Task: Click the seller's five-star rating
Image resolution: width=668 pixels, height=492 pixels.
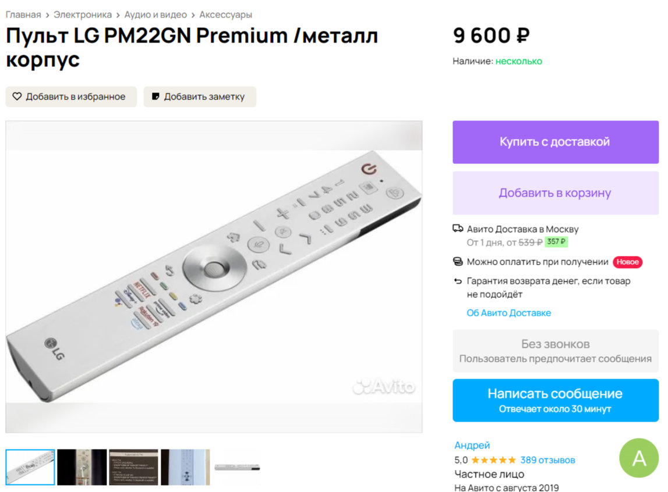Action: tap(493, 460)
